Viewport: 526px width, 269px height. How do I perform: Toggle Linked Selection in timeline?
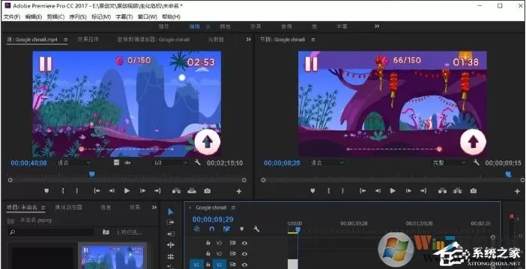tap(227, 229)
